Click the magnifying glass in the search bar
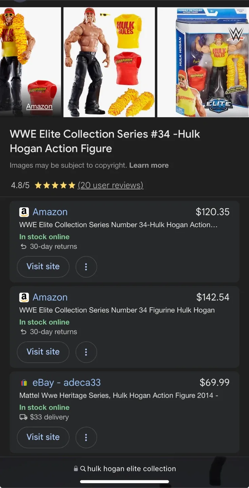 83,469
